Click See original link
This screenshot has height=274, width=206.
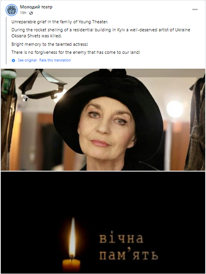tap(27, 60)
